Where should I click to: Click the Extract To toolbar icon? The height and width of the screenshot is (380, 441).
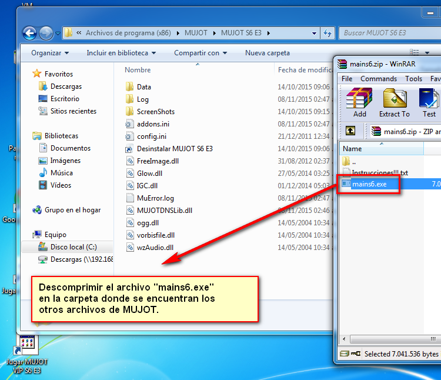[x=394, y=102]
